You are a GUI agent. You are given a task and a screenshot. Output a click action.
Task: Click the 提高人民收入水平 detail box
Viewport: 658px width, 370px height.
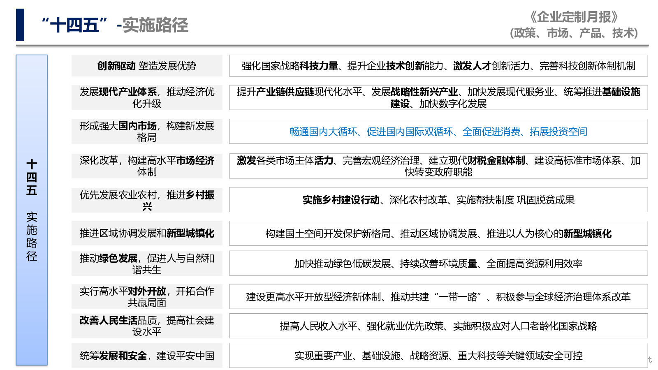click(438, 326)
